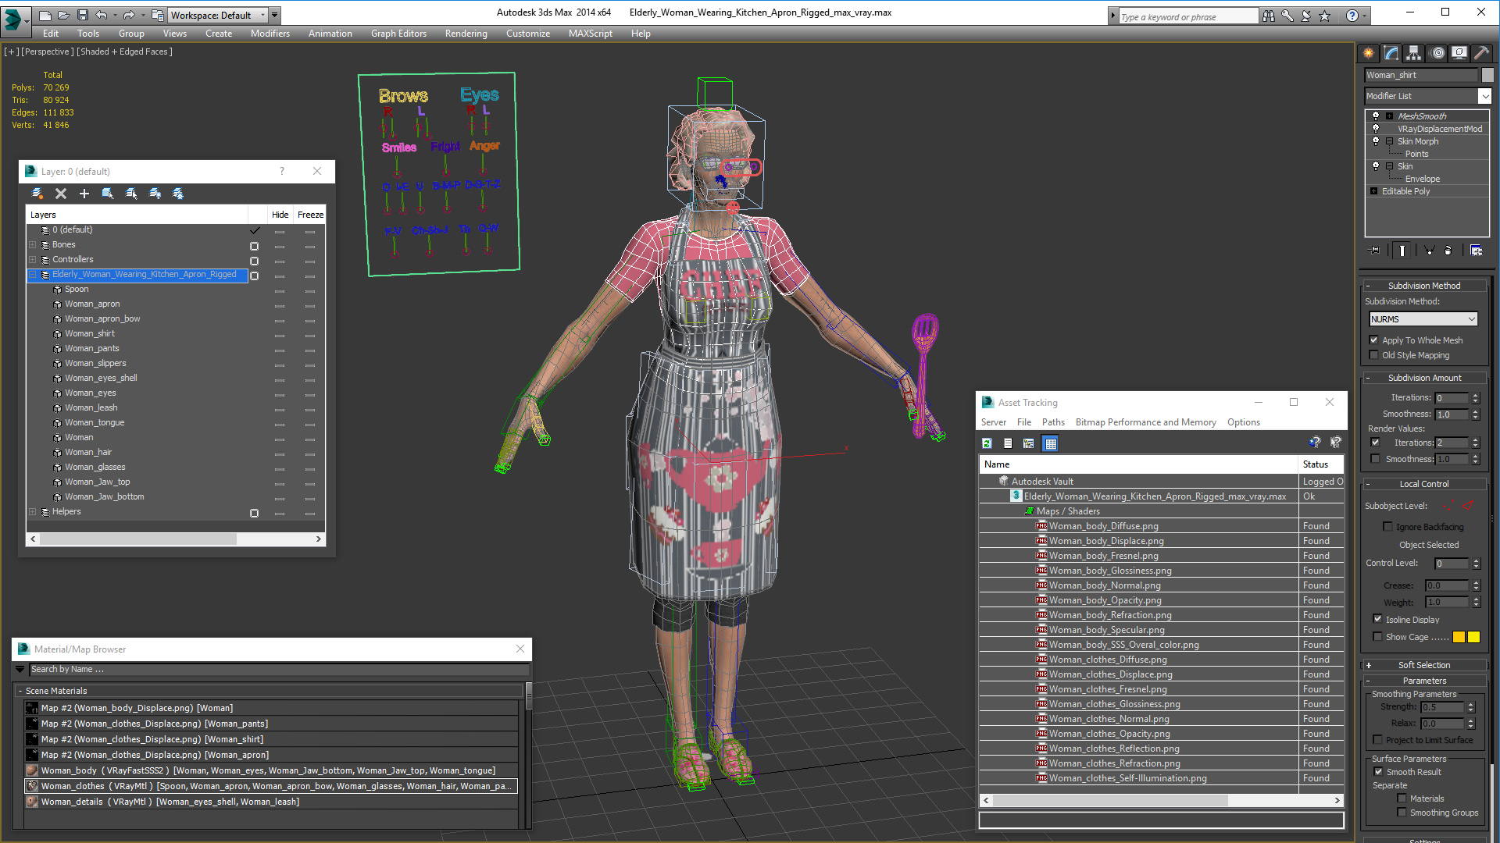1500x843 pixels.
Task: Click Delete layer X icon in Layer dialog
Action: [x=61, y=194]
